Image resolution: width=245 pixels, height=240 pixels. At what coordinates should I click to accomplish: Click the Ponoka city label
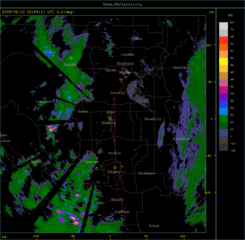(x=136, y=39)
